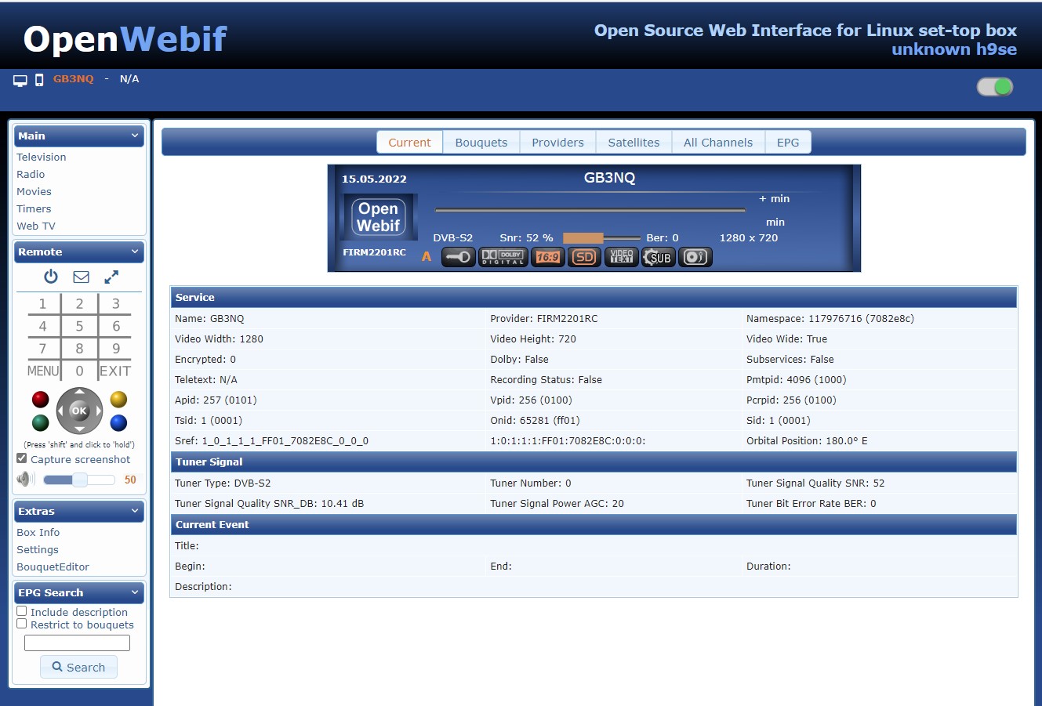Click remote number key 9
1042x706 pixels.
(x=116, y=349)
